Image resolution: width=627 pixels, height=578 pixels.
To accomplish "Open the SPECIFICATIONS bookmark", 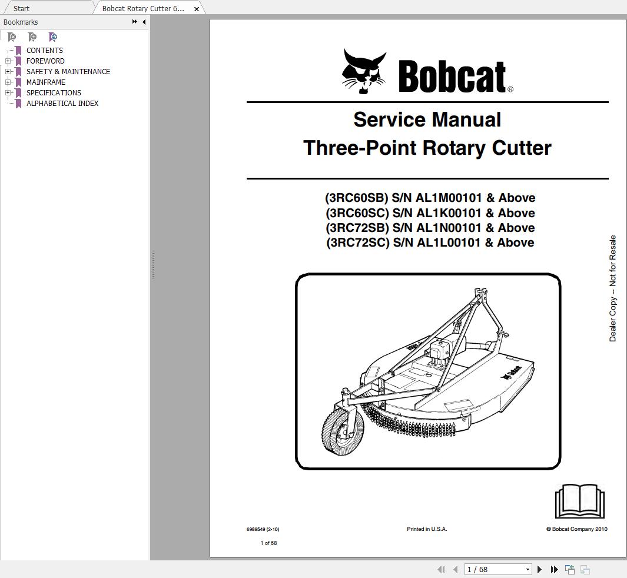I will (x=54, y=93).
